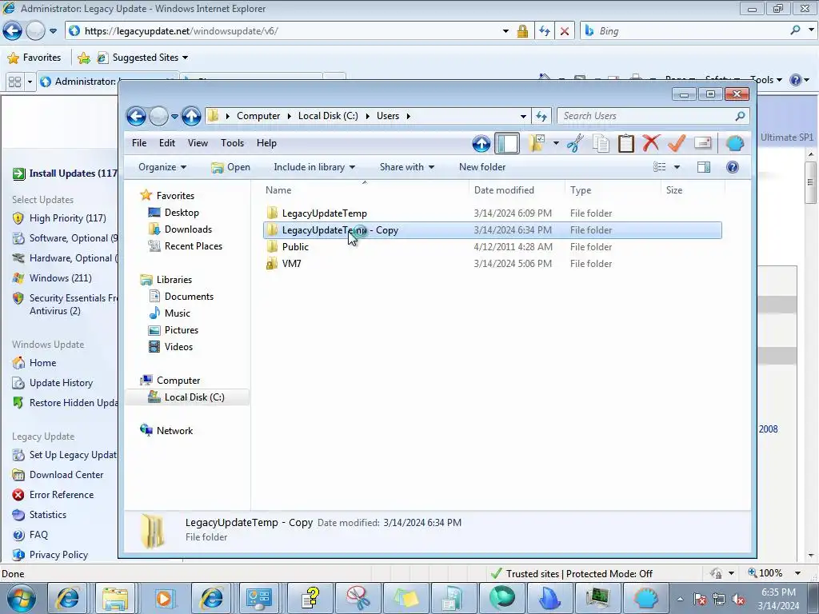Click the blue Up one level toolbar icon

[481, 143]
